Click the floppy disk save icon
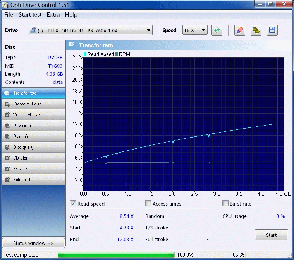 tap(272, 30)
